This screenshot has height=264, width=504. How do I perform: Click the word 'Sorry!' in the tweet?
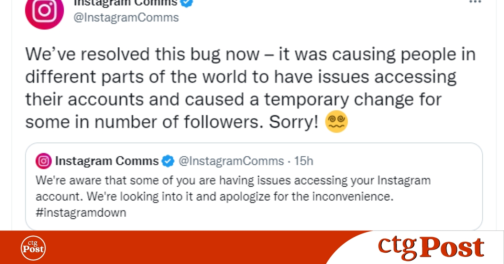(294, 122)
